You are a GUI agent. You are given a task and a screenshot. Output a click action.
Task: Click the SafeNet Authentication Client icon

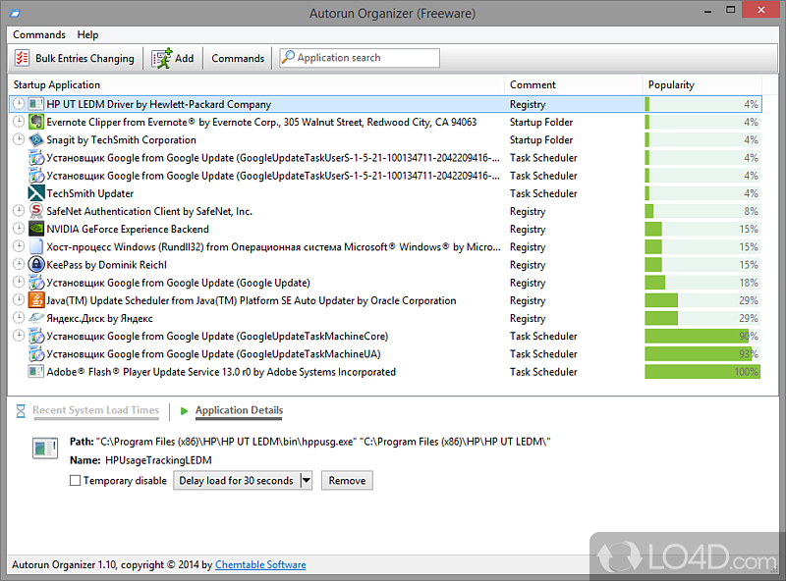tap(36, 211)
